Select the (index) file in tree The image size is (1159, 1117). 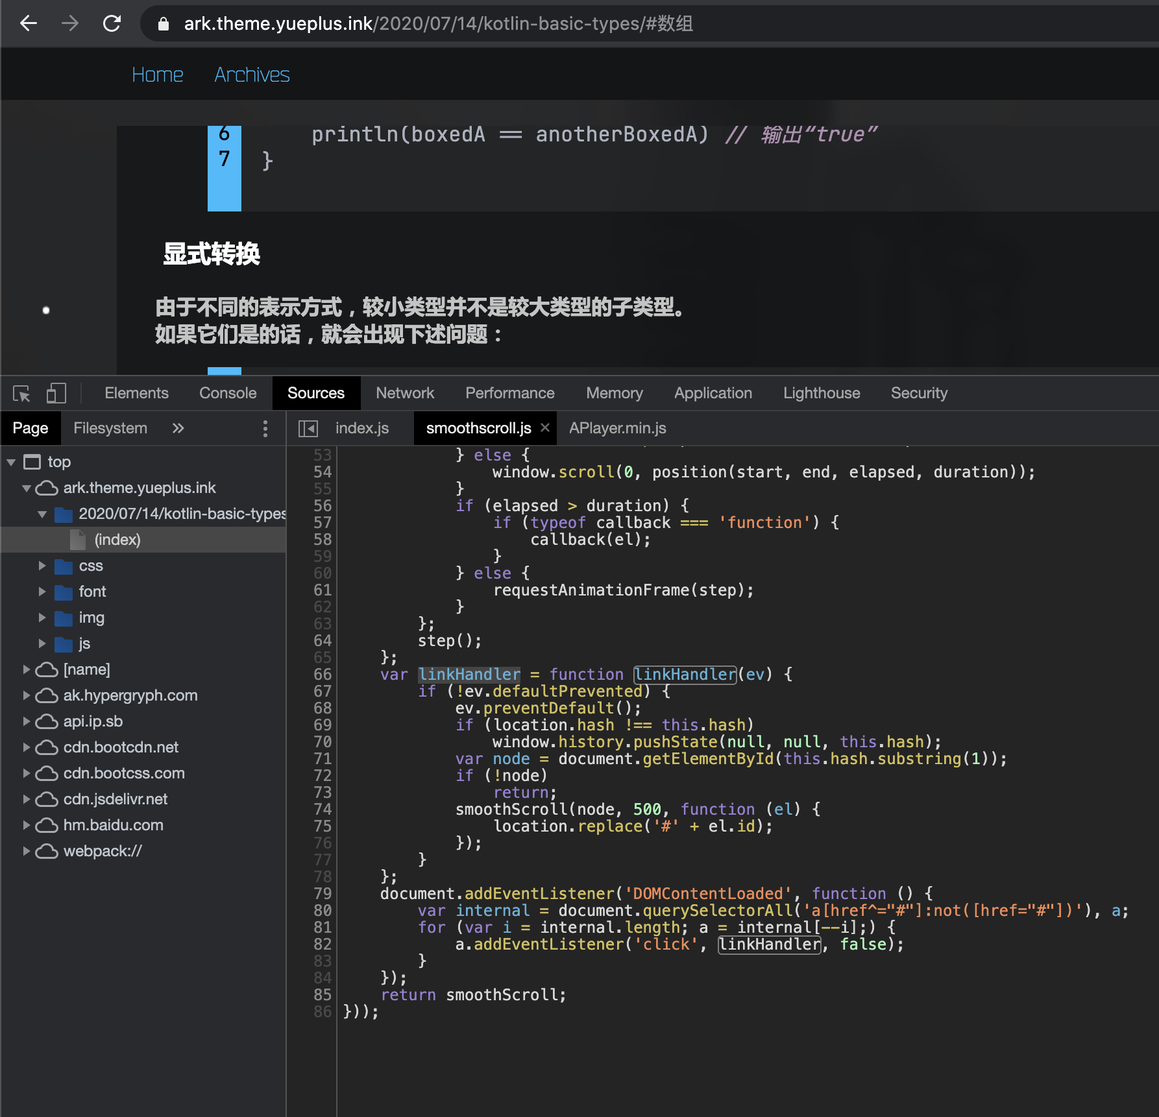[143, 540]
